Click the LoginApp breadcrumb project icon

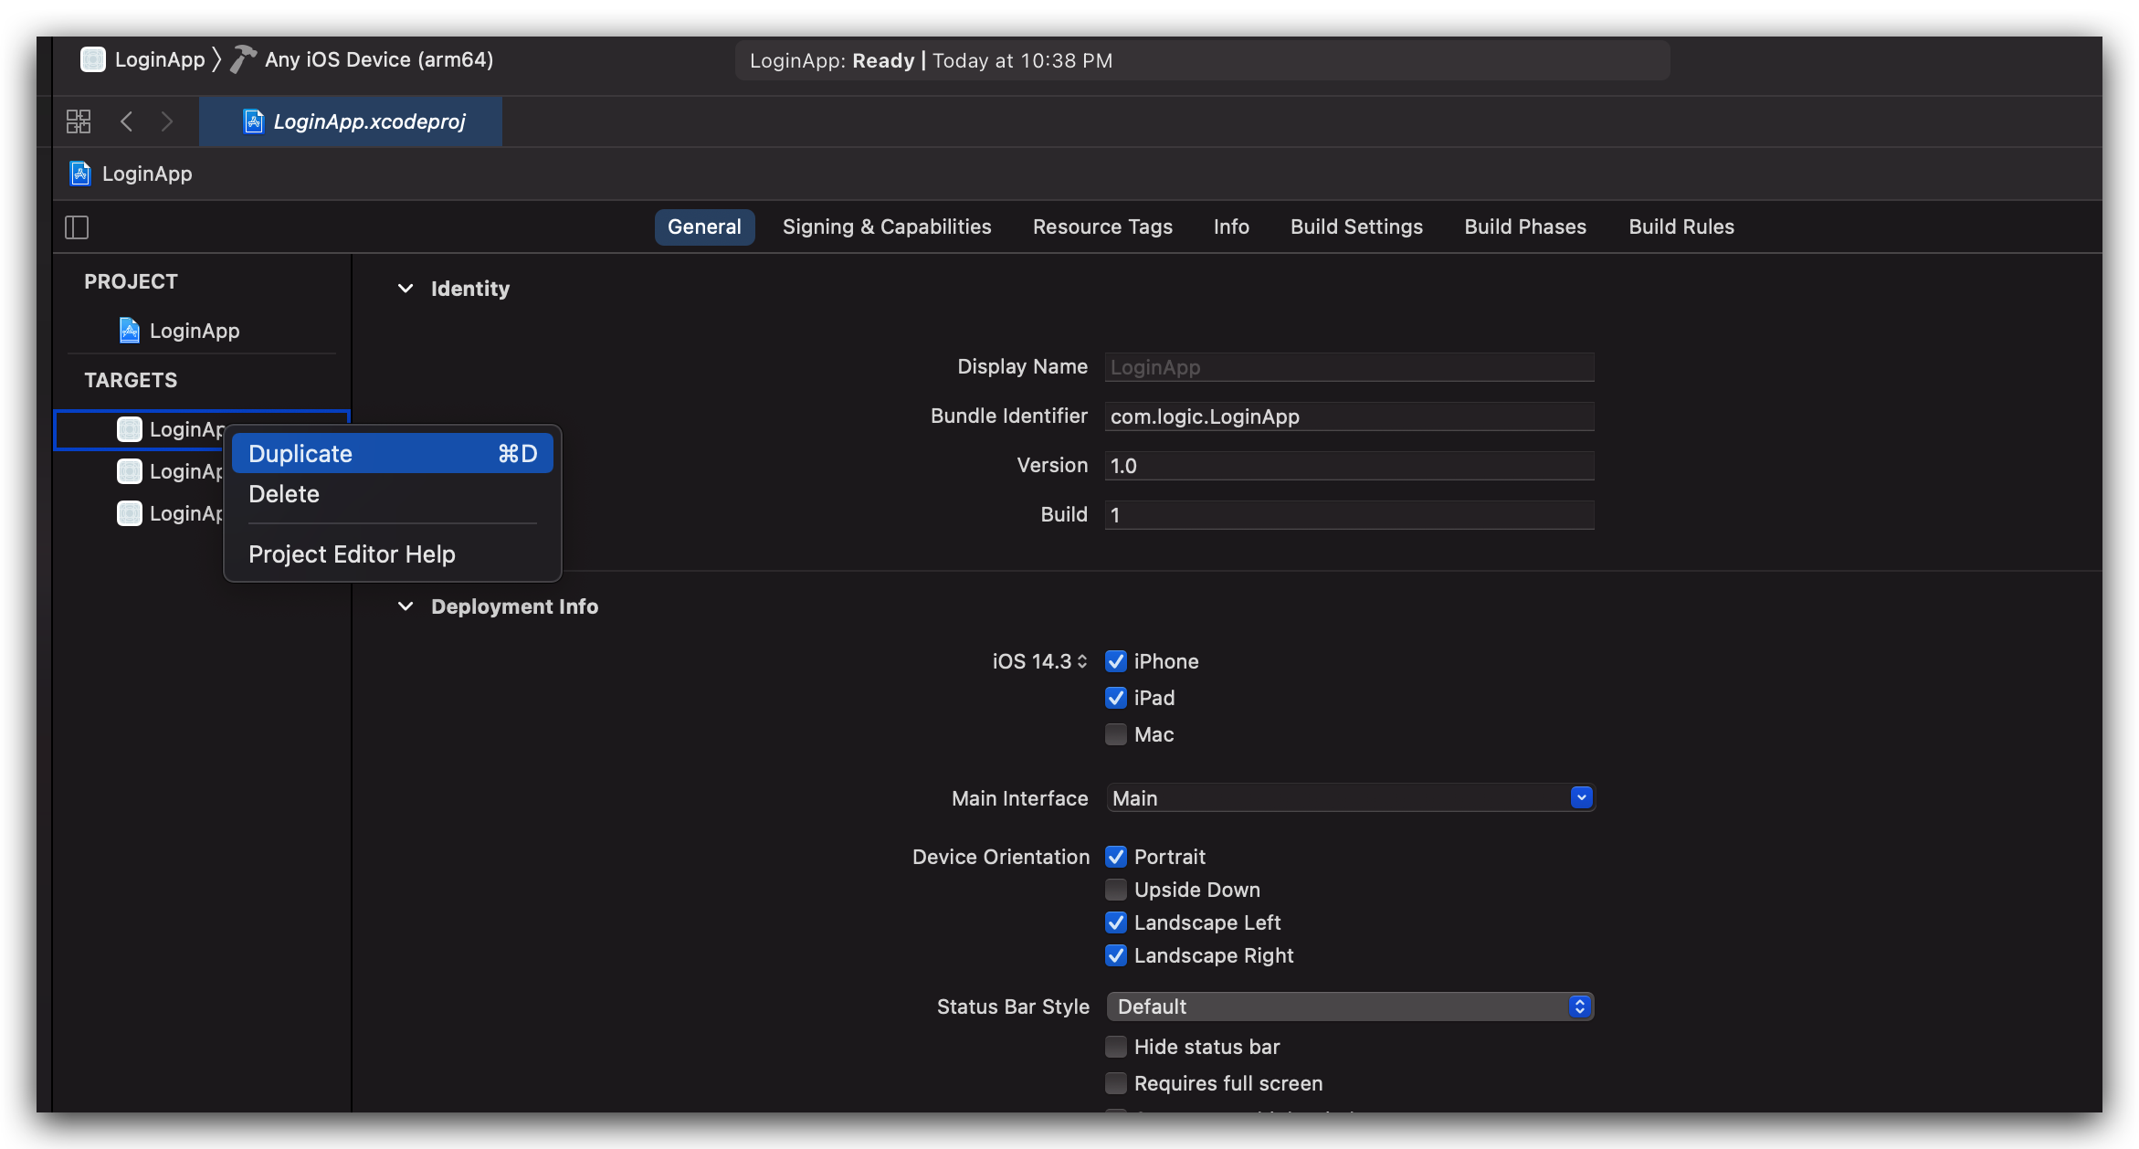(x=80, y=174)
